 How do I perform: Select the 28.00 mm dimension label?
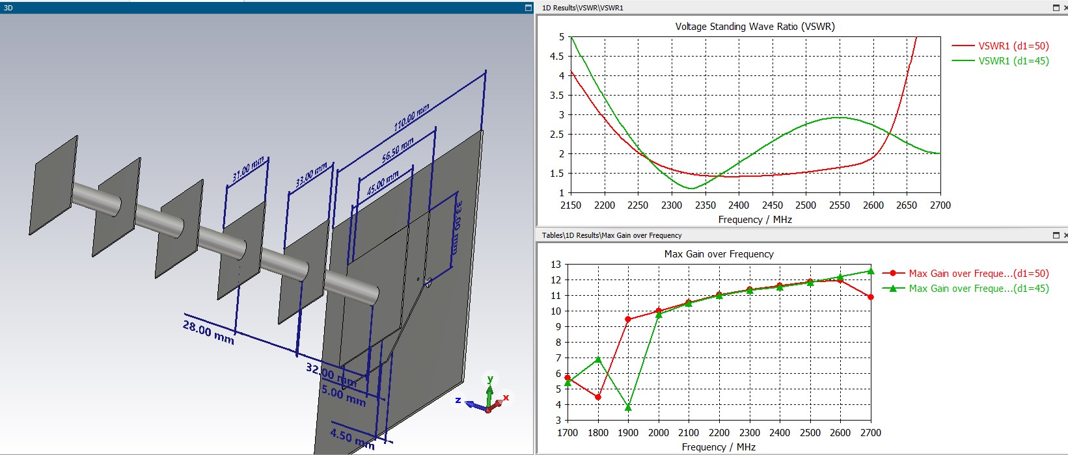click(x=208, y=332)
